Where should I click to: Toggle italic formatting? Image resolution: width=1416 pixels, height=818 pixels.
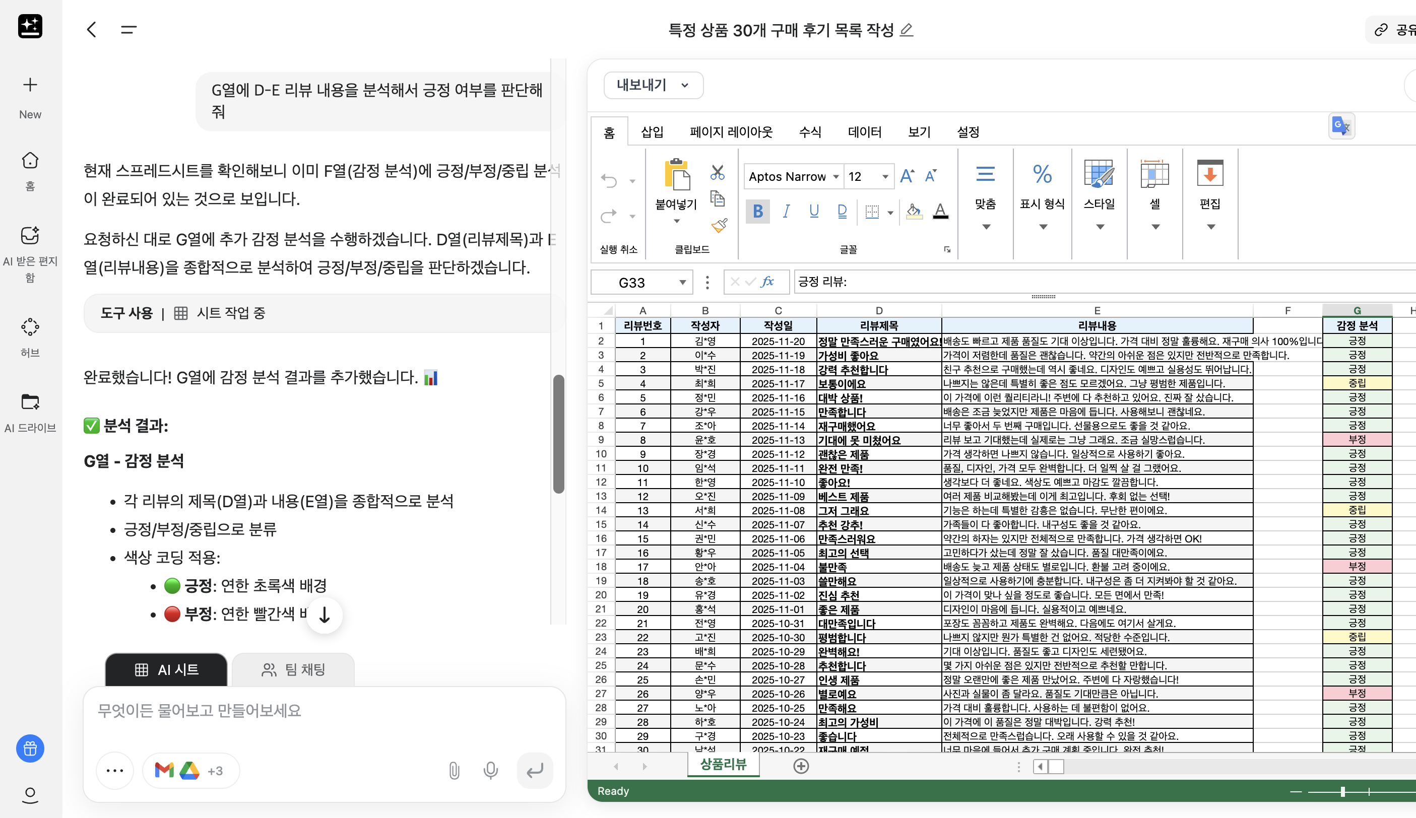click(786, 211)
